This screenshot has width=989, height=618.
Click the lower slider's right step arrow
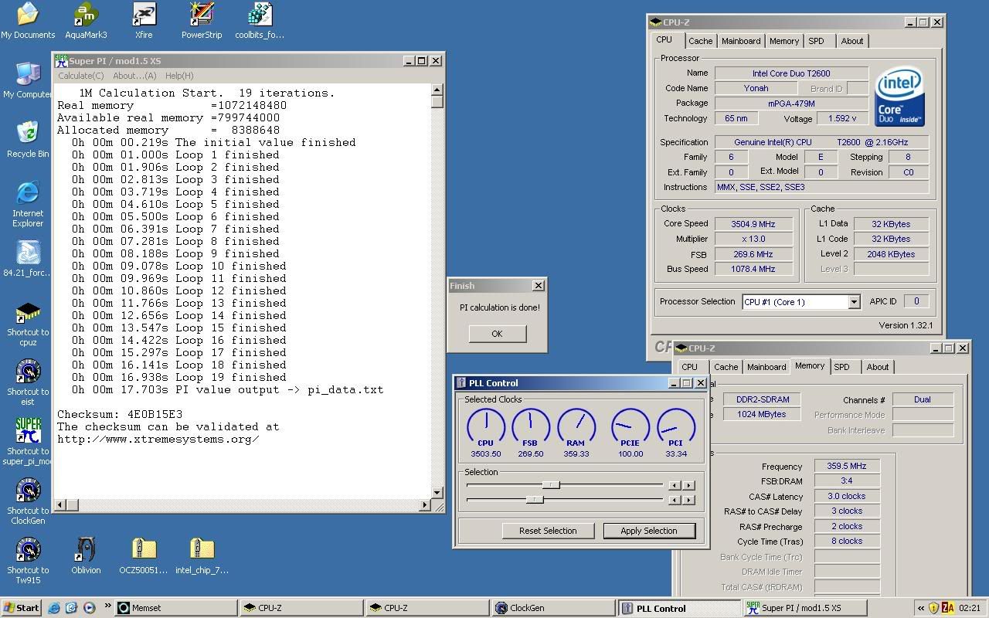688,500
